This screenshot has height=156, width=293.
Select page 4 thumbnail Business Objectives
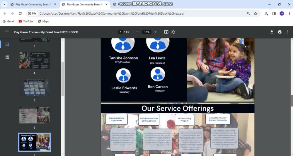pyautogui.click(x=34, y=61)
